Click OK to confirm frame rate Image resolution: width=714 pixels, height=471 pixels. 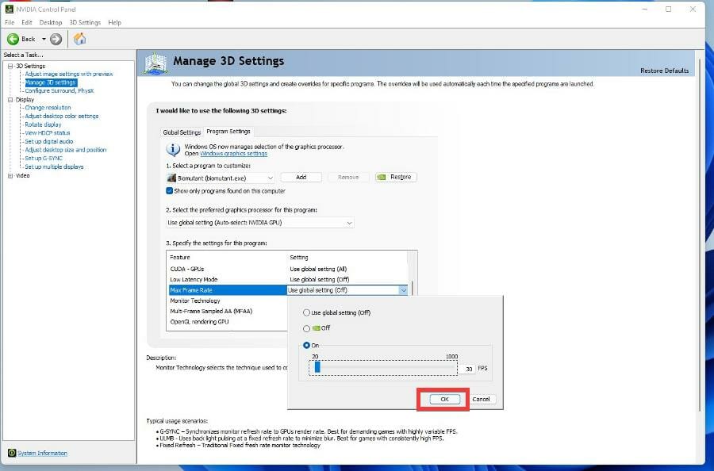(x=444, y=399)
